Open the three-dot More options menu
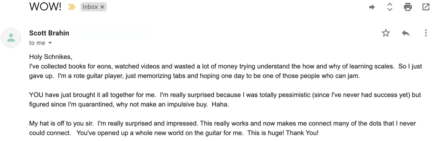The width and height of the screenshot is (436, 141). click(426, 33)
